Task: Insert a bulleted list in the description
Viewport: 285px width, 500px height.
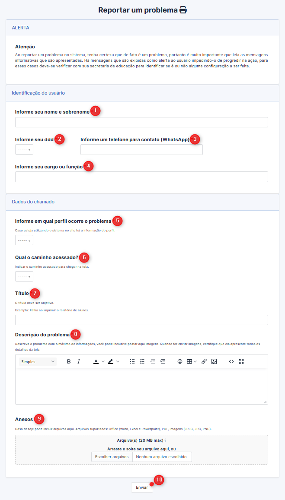Action: pyautogui.click(x=132, y=361)
